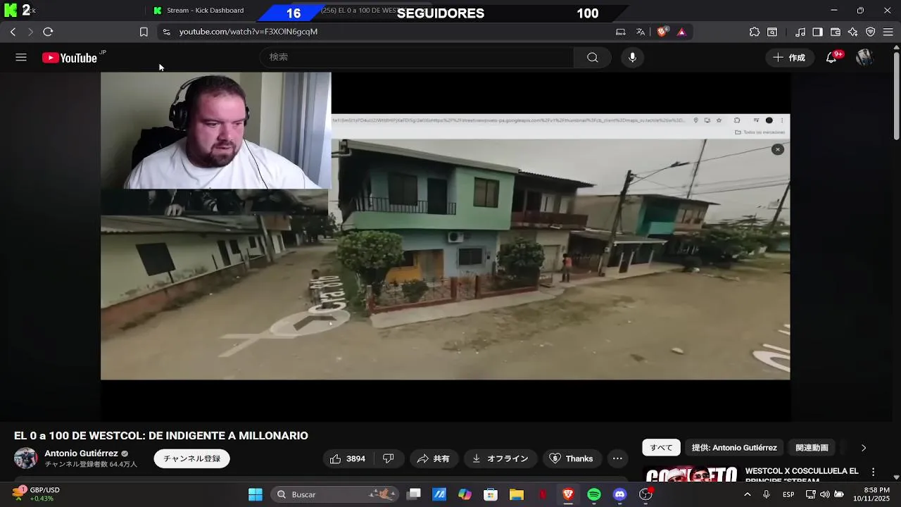Image resolution: width=901 pixels, height=507 pixels.
Task: Subscribe with the チャンネル登録 button
Action: pos(192,458)
